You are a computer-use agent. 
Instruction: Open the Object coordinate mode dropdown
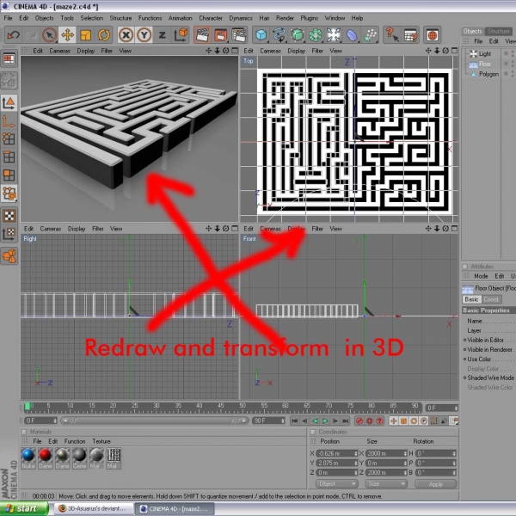[336, 484]
